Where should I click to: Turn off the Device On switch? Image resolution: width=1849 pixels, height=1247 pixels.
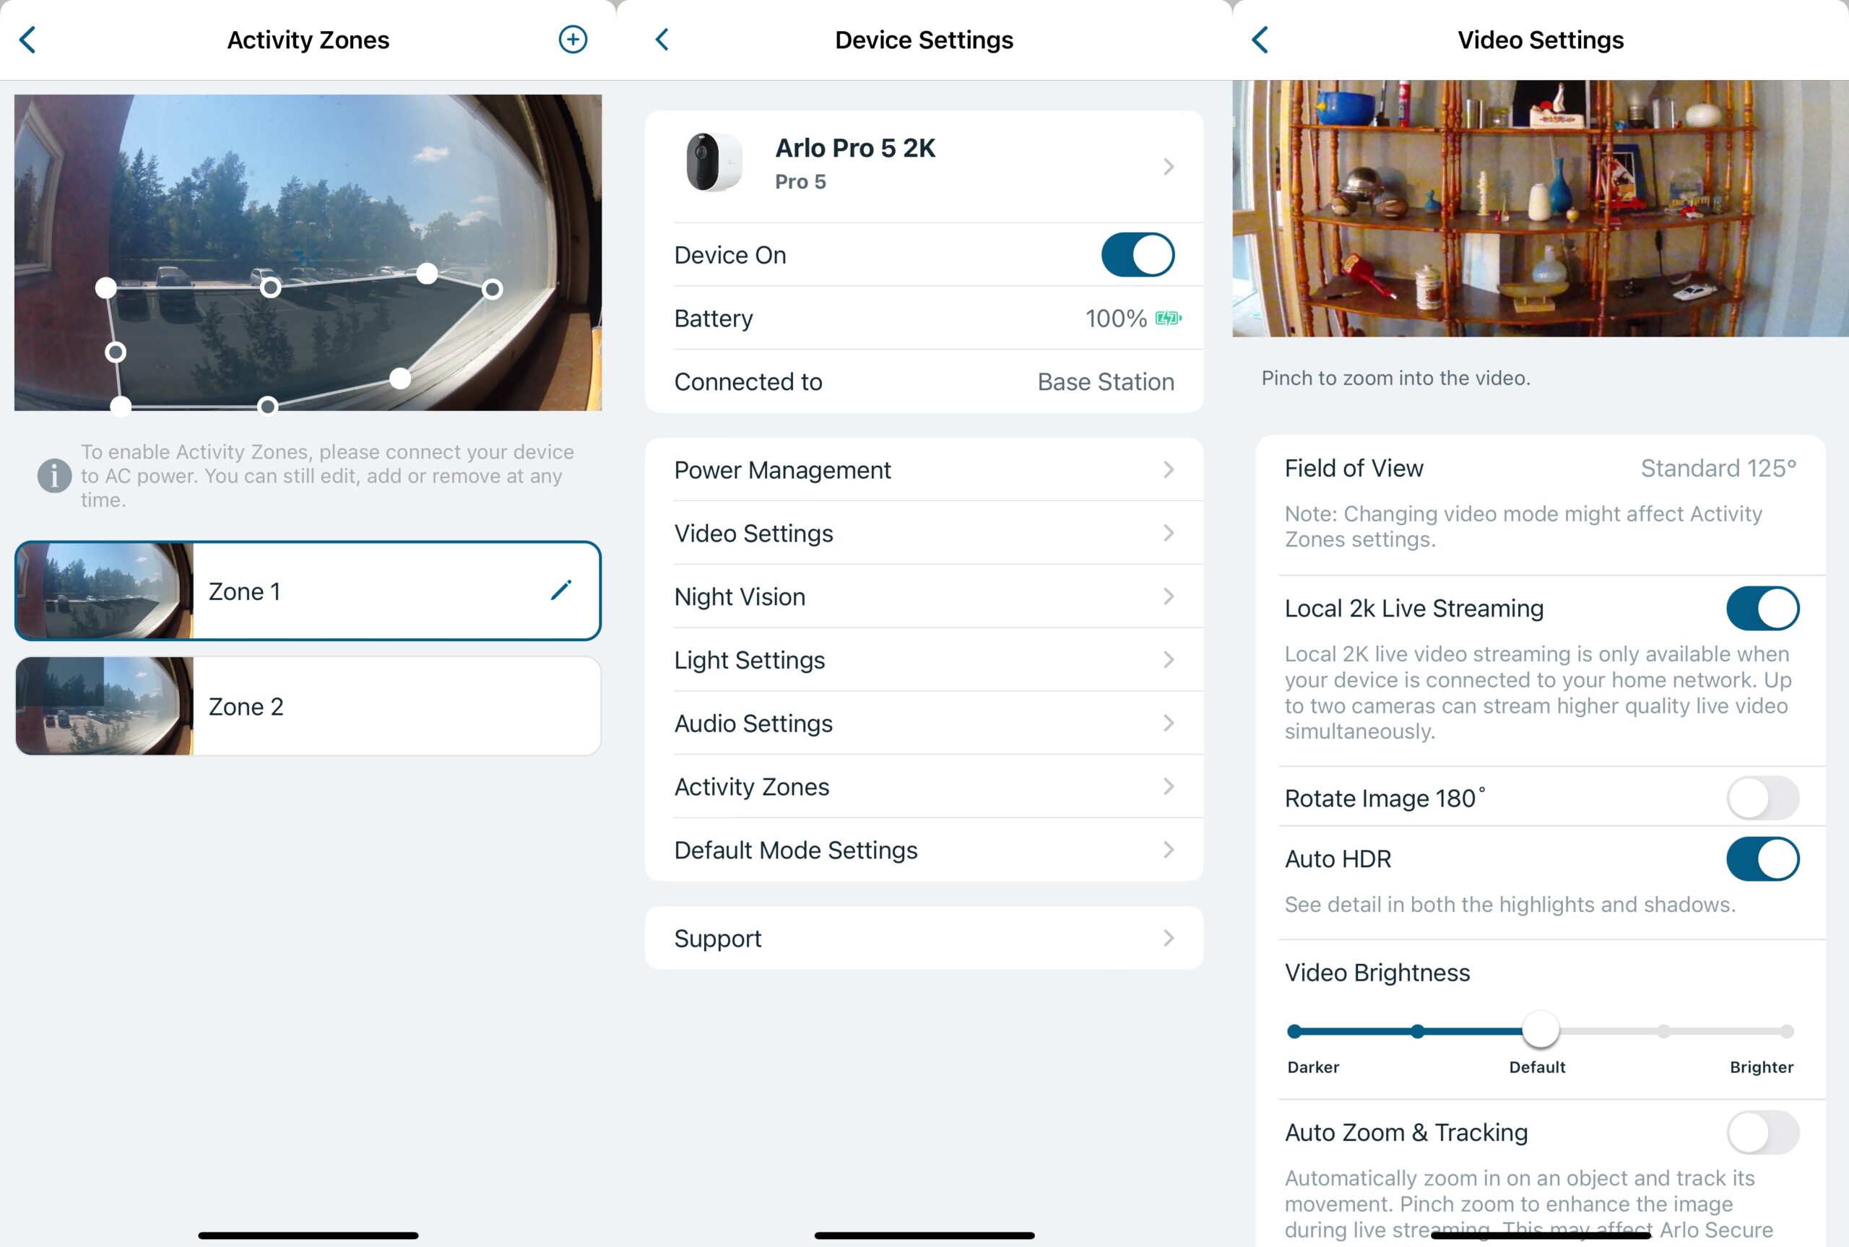point(1138,254)
